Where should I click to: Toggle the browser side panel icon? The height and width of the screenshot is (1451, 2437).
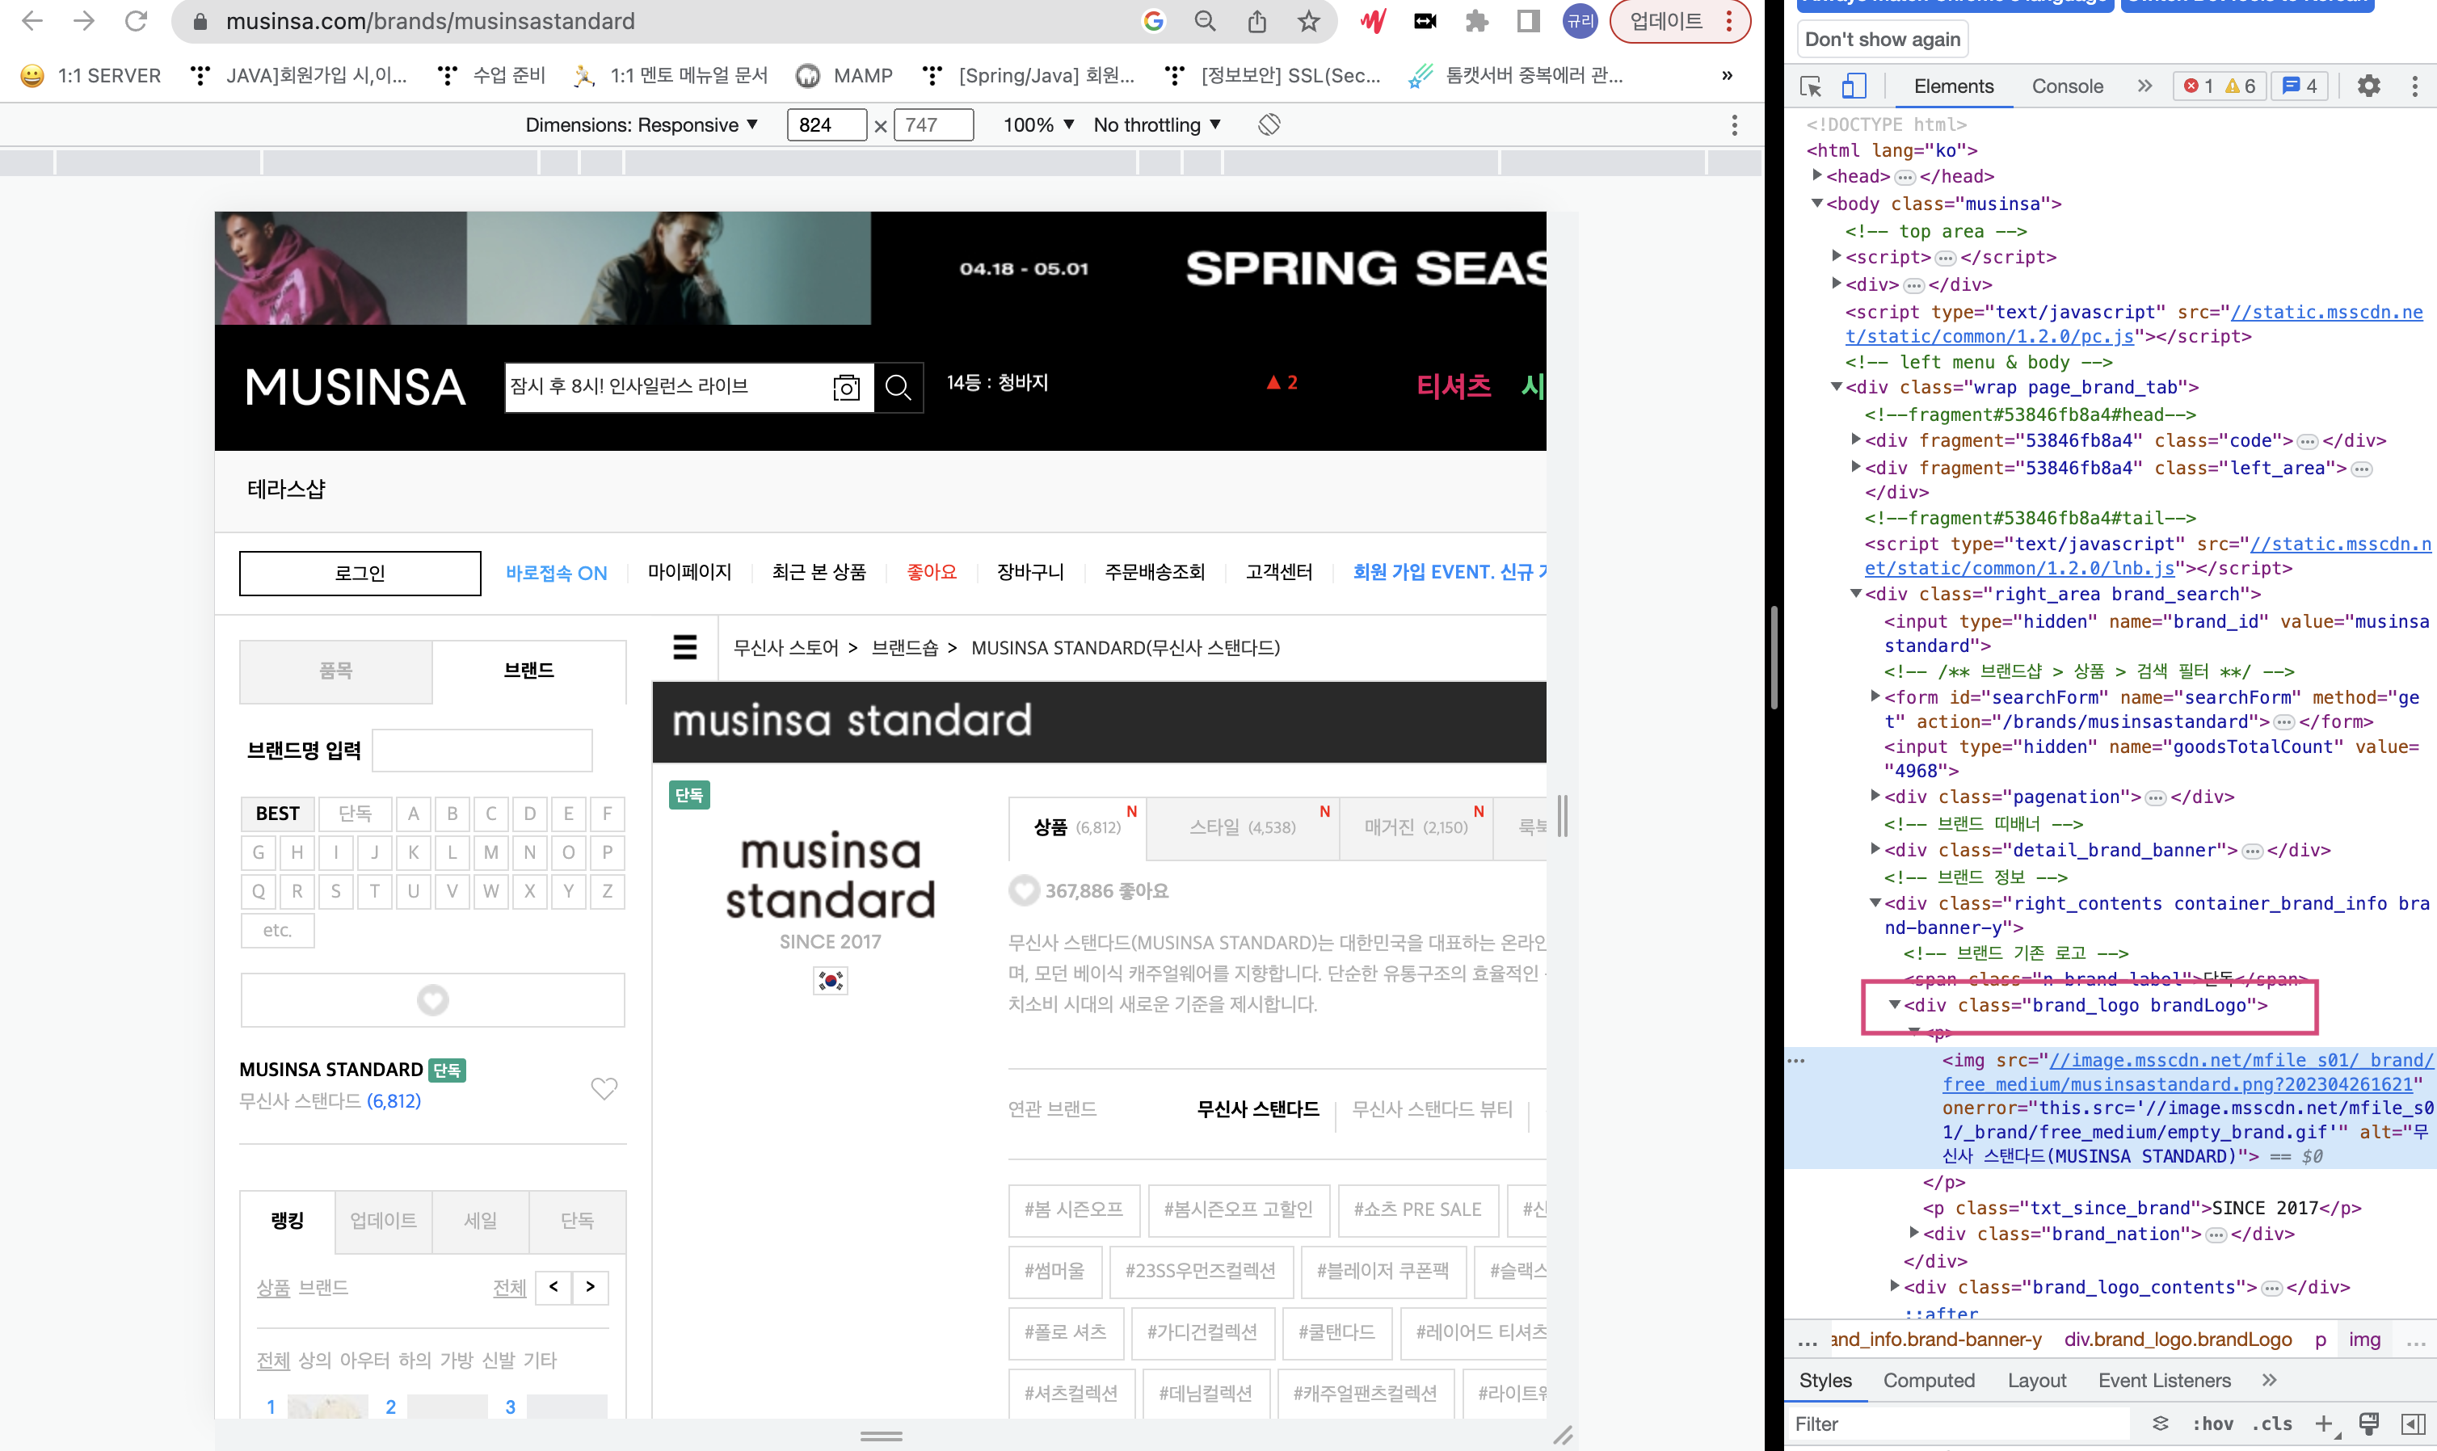[1527, 20]
